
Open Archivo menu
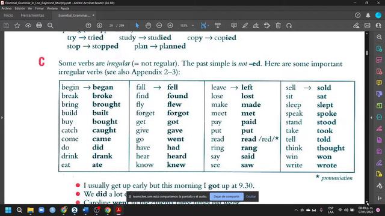tap(7, 8)
